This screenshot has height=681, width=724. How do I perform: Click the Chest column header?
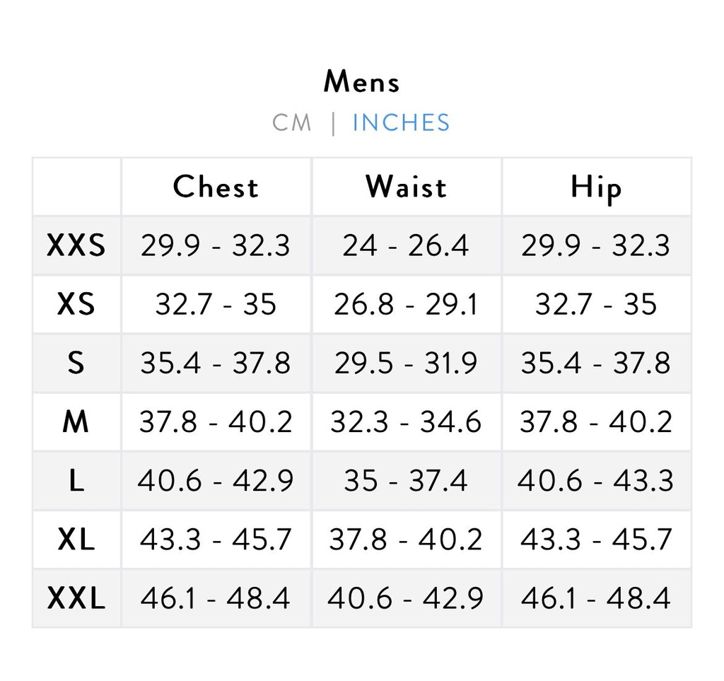[216, 187]
